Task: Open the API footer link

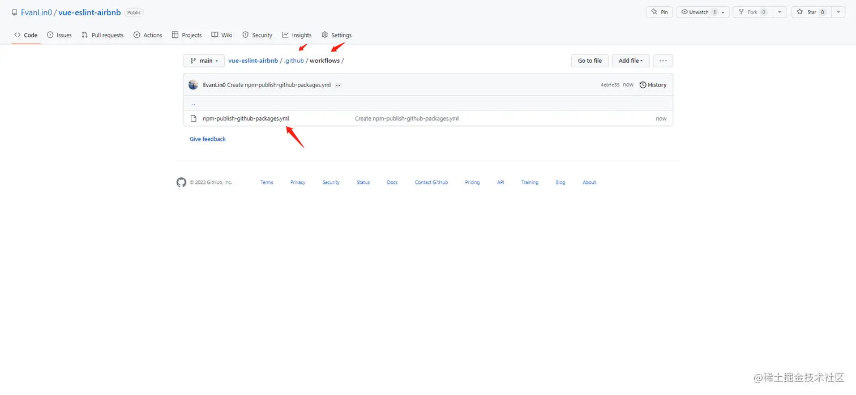Action: pyautogui.click(x=500, y=182)
